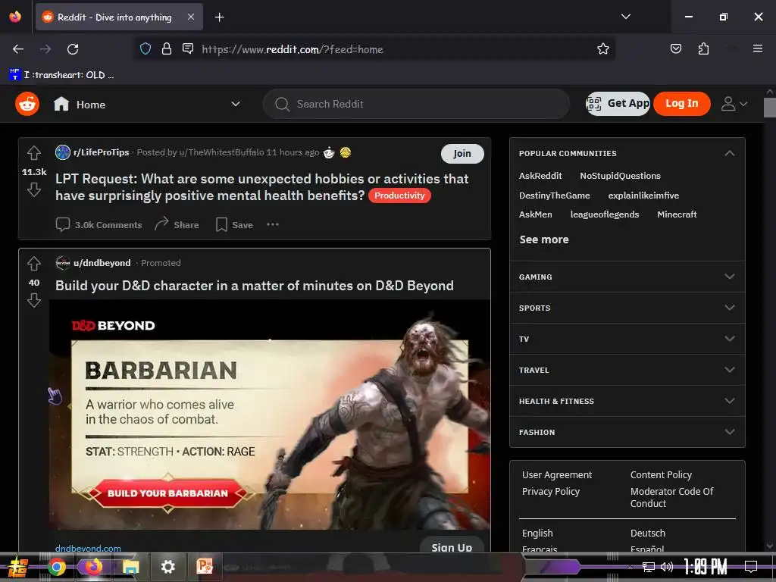
Task: Expand the Gaming category
Action: pos(627,277)
